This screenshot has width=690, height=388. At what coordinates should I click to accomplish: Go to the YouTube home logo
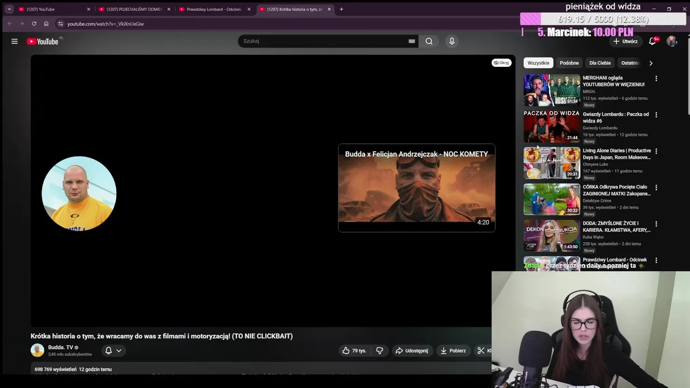coord(43,41)
